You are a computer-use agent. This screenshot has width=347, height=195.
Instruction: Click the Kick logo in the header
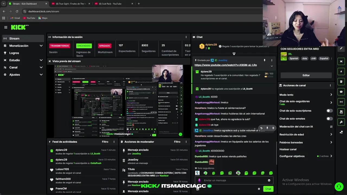(x=20, y=27)
